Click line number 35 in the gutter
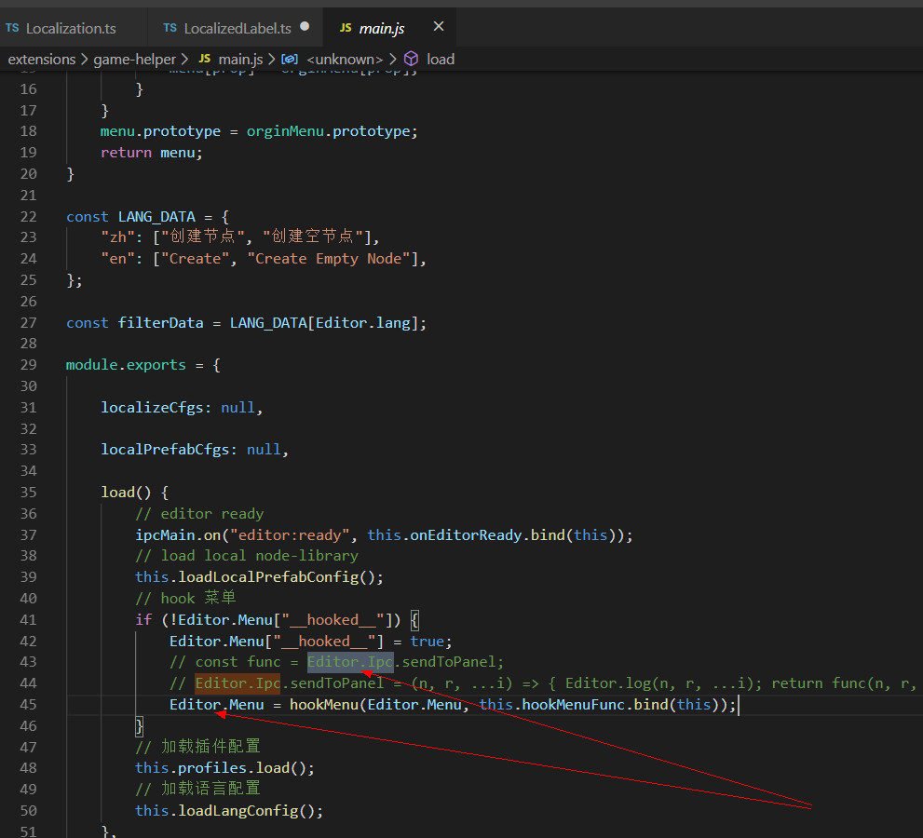Viewport: 923px width, 838px height. point(28,492)
